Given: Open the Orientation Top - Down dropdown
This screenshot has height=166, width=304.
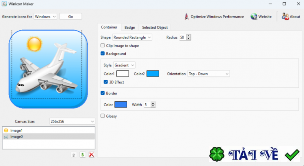Looking at the screenshot, I should [209, 74].
